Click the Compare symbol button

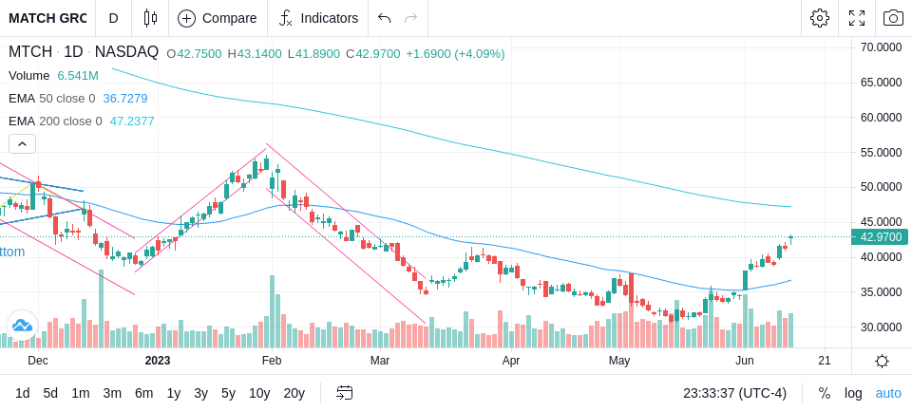click(x=218, y=18)
